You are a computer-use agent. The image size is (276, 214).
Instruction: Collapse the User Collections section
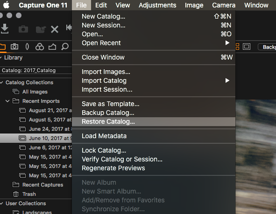click(1, 203)
